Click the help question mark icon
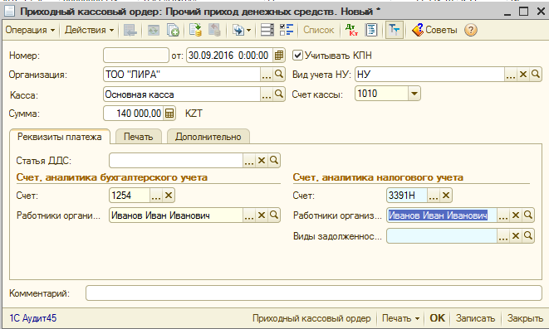 [x=471, y=30]
